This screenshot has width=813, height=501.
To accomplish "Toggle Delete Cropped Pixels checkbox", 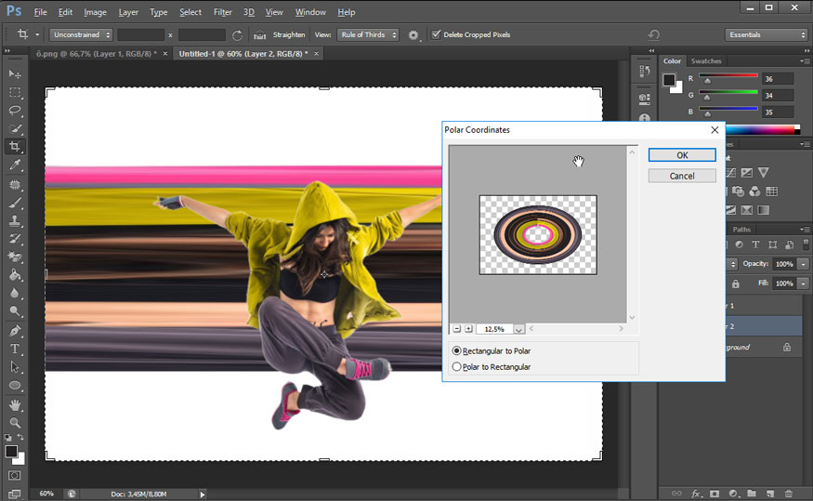I will pyautogui.click(x=437, y=35).
